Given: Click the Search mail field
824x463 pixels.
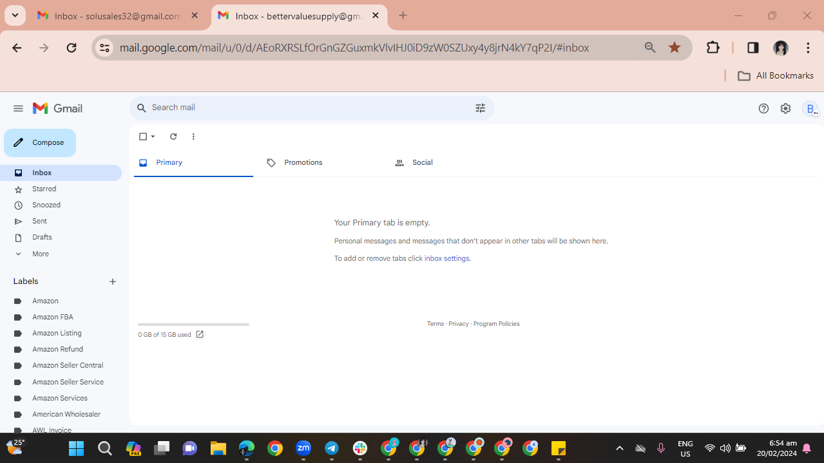Looking at the screenshot, I should click(312, 108).
